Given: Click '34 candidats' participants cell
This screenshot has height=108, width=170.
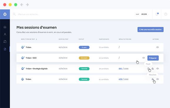Looking at the screenshot, I should (104, 69).
